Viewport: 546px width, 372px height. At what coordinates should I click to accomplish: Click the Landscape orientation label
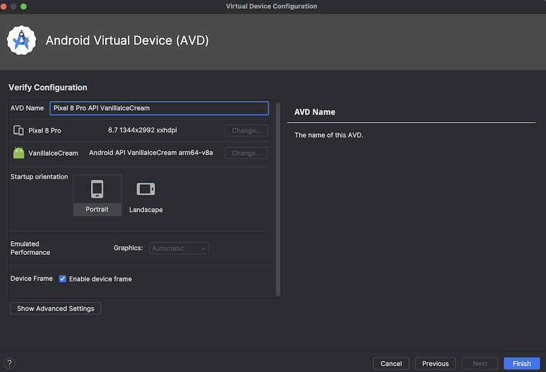coord(146,210)
